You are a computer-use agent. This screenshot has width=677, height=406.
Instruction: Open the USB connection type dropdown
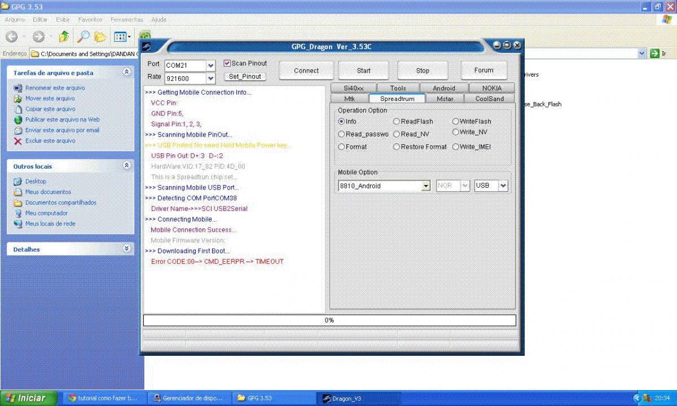coord(503,186)
